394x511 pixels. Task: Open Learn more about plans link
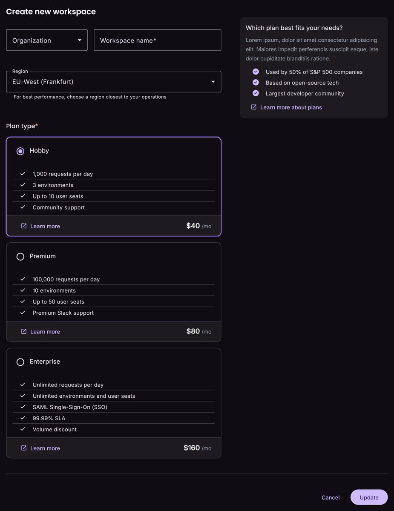[x=291, y=107]
